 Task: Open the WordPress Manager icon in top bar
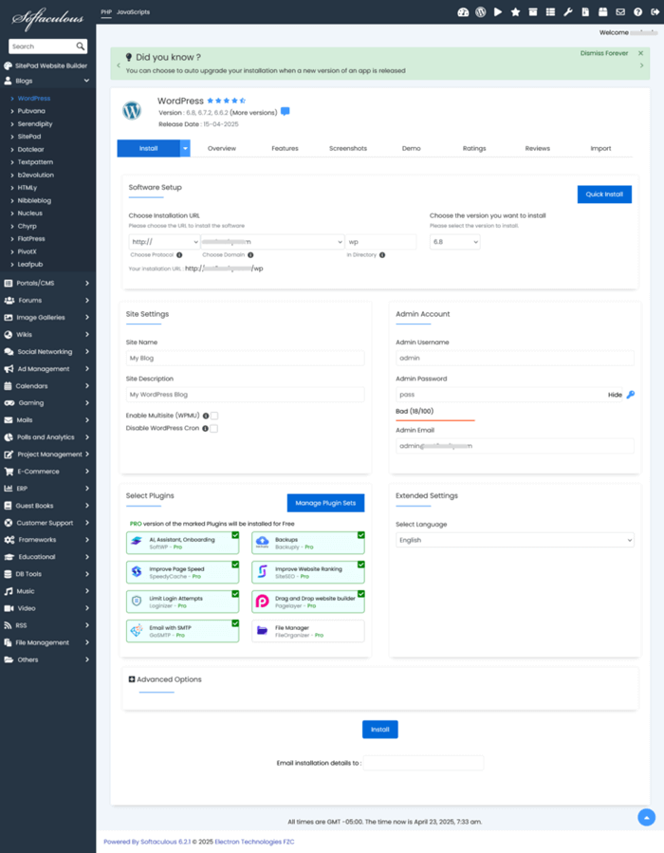pos(480,12)
